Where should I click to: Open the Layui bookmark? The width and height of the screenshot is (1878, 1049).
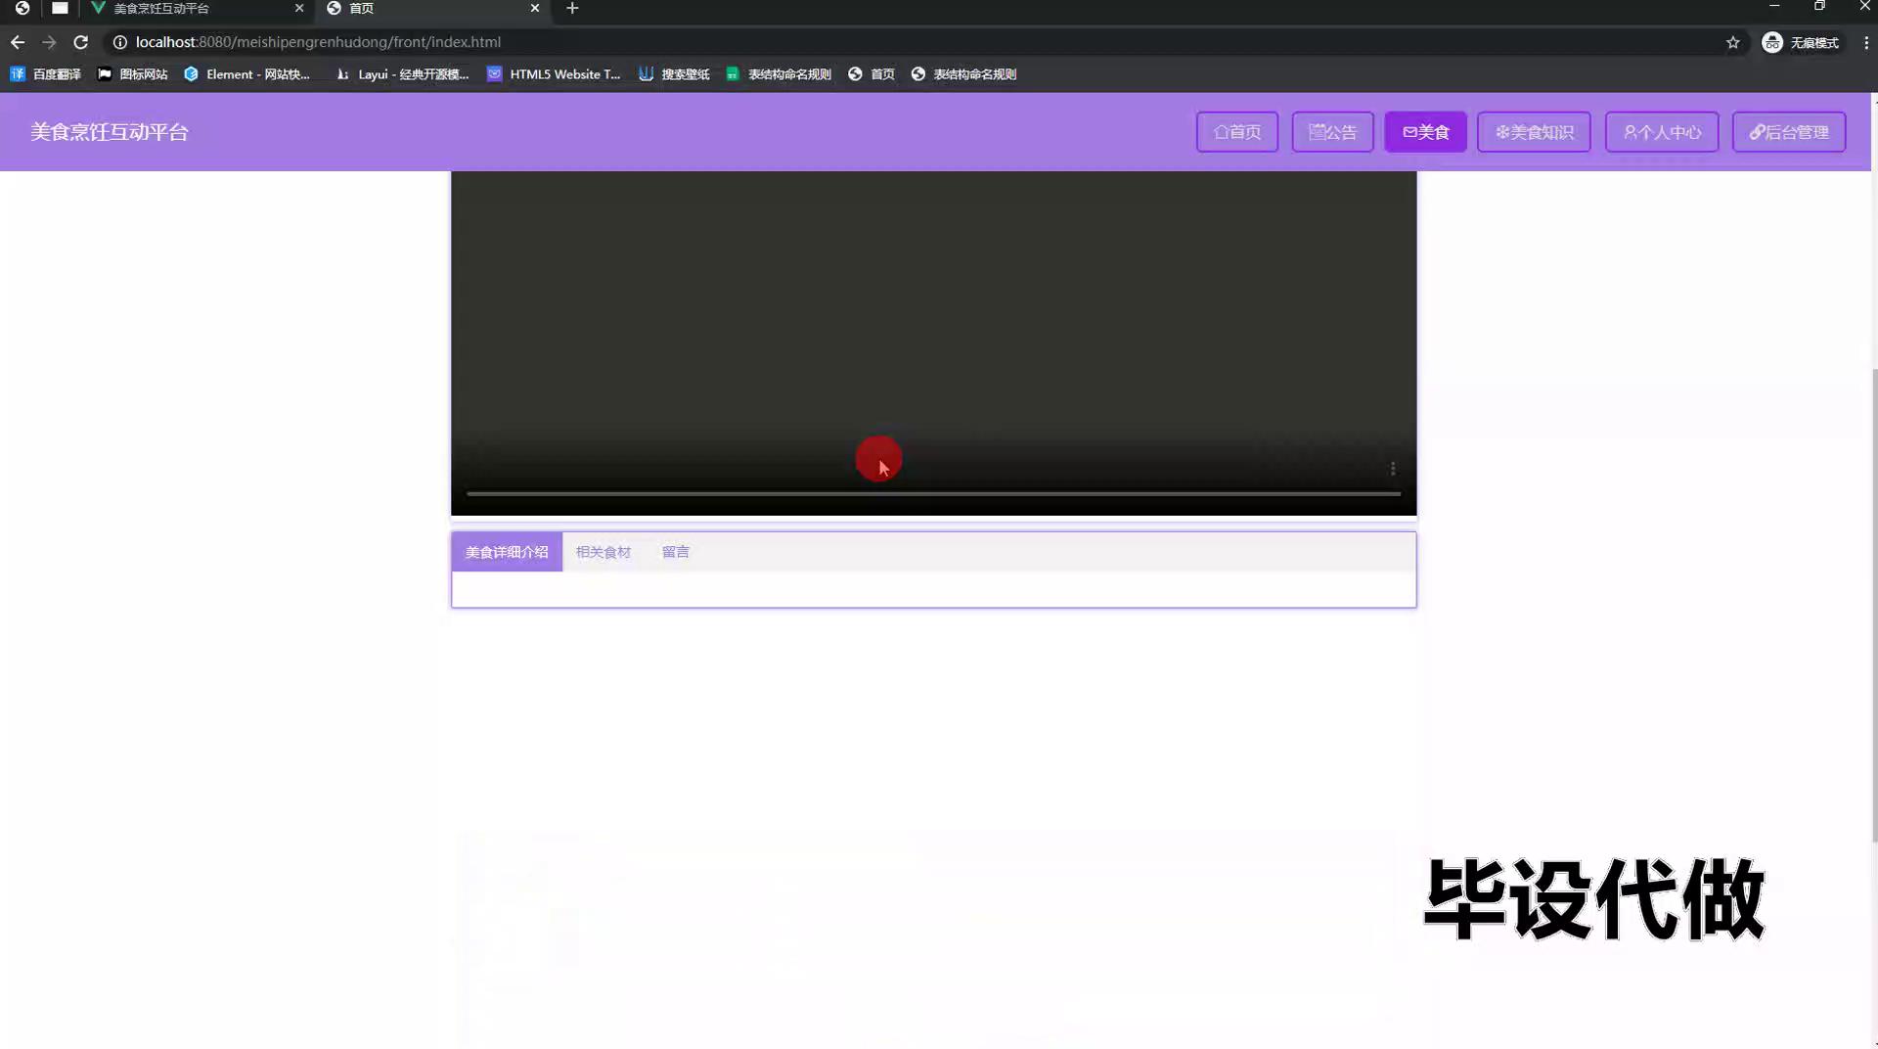coord(402,74)
